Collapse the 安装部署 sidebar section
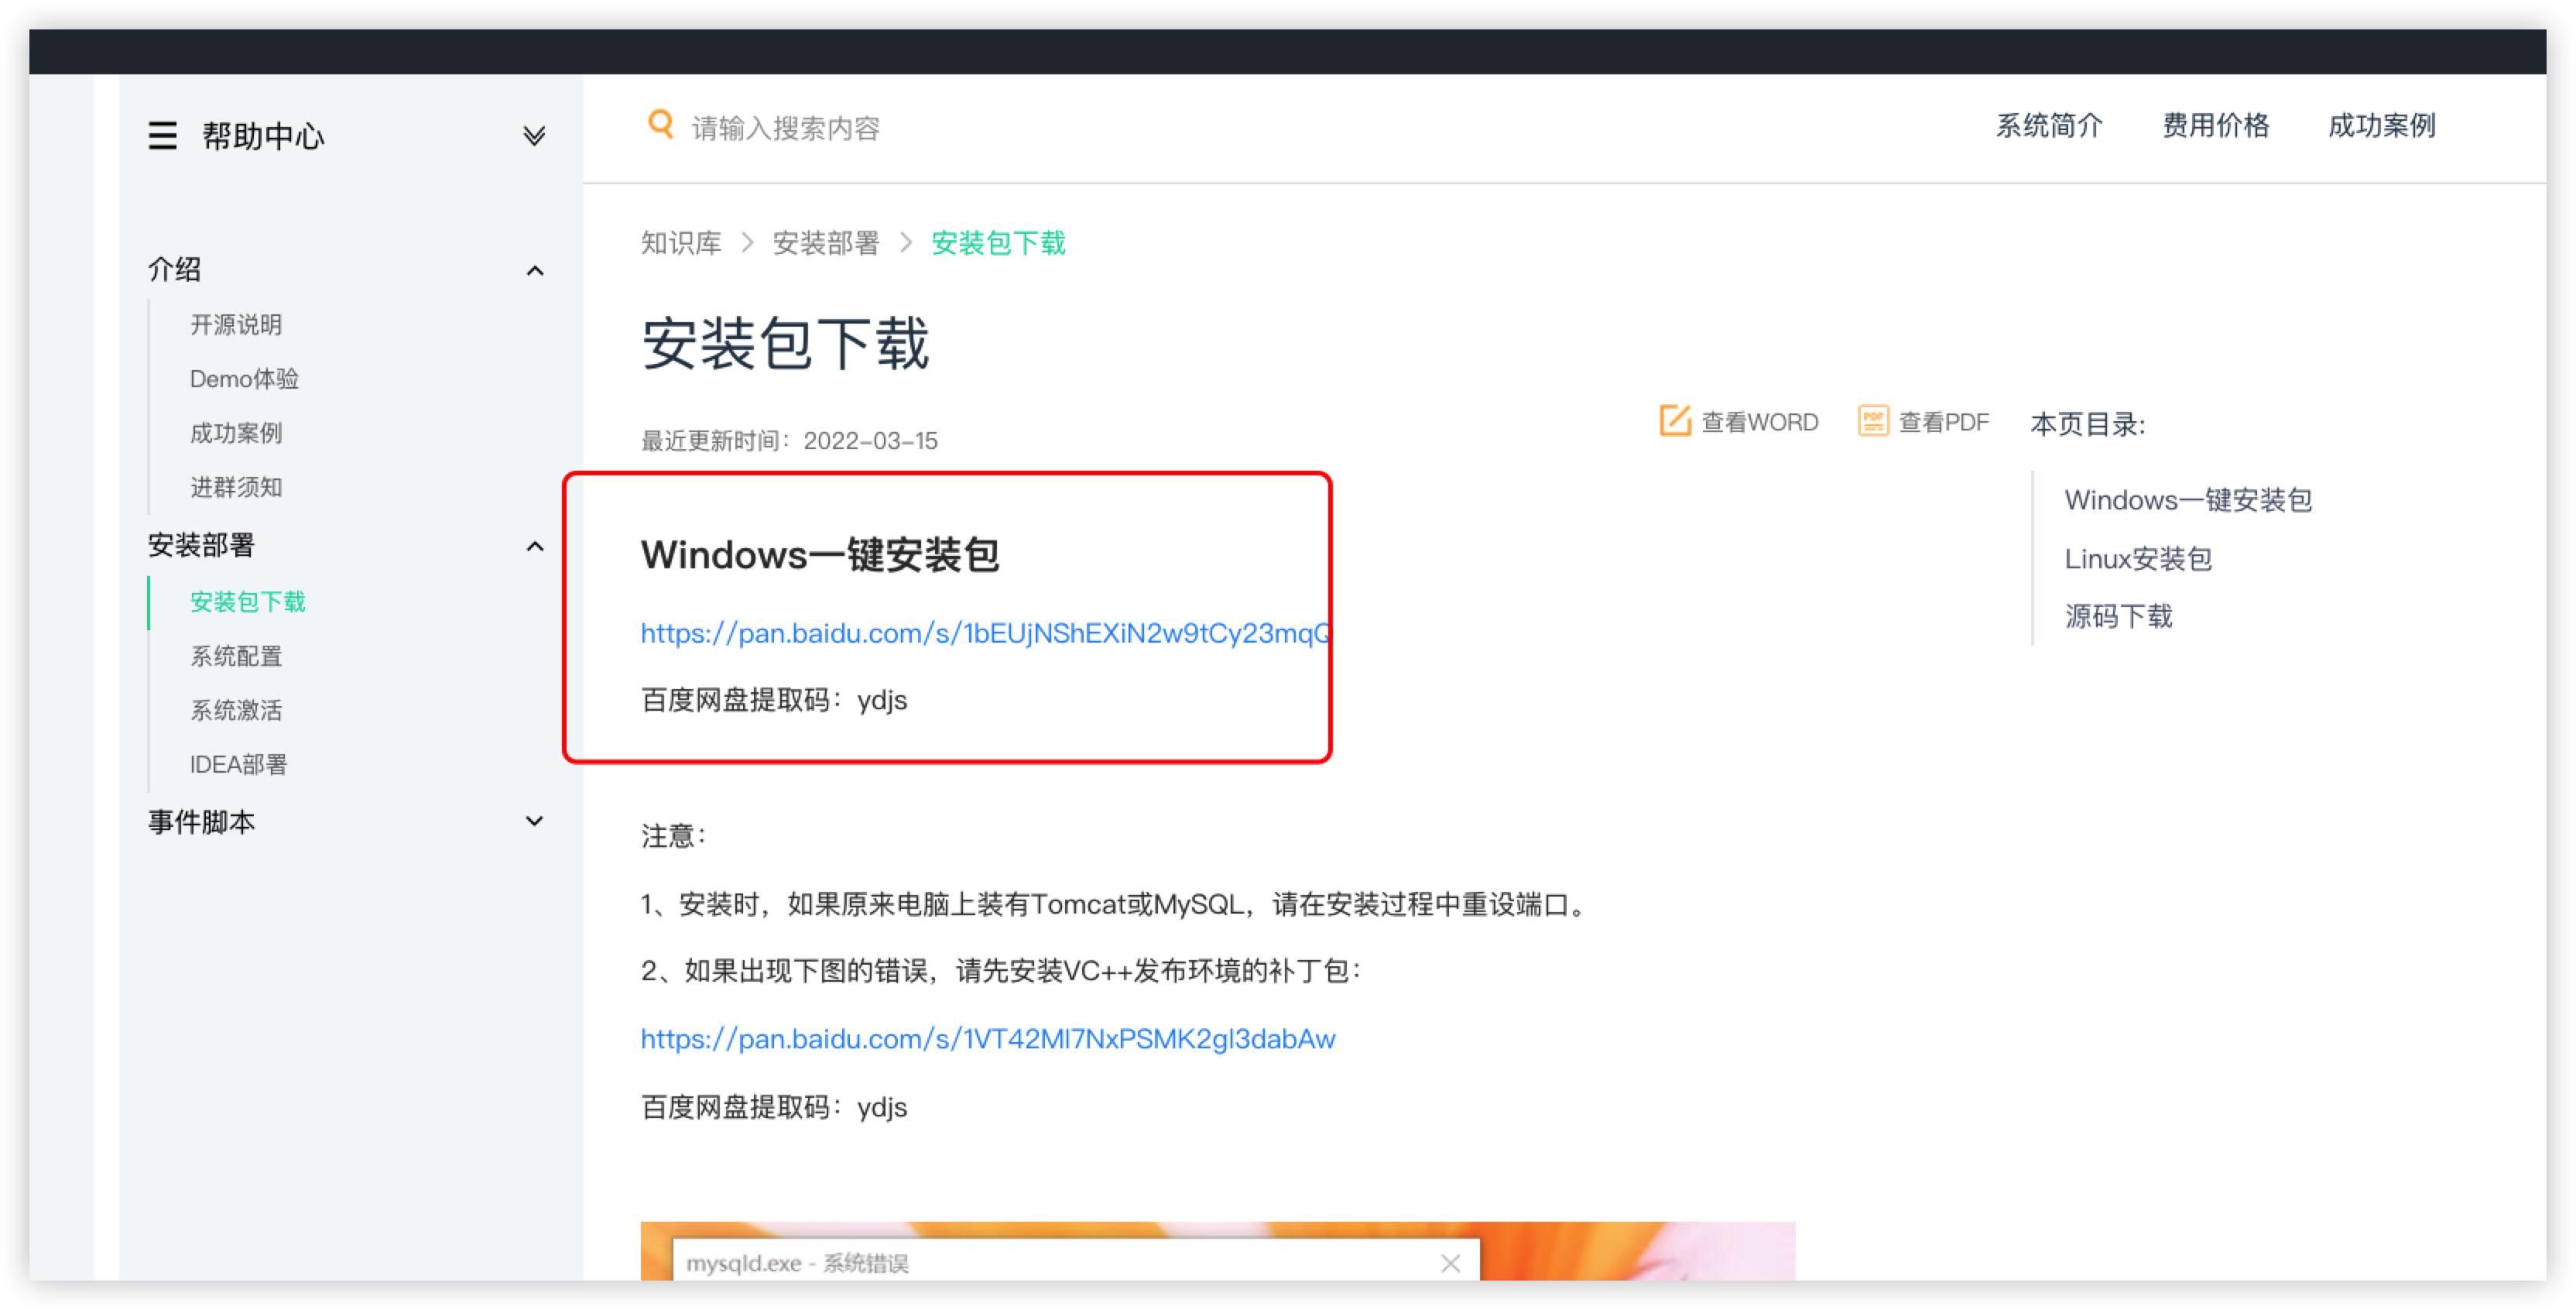Viewport: 2576px width, 1310px height. coord(535,546)
